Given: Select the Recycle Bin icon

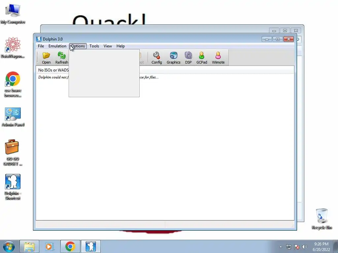Looking at the screenshot, I should [321, 219].
